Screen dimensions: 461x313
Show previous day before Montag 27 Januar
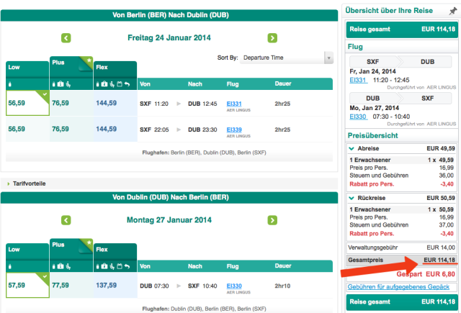point(66,219)
